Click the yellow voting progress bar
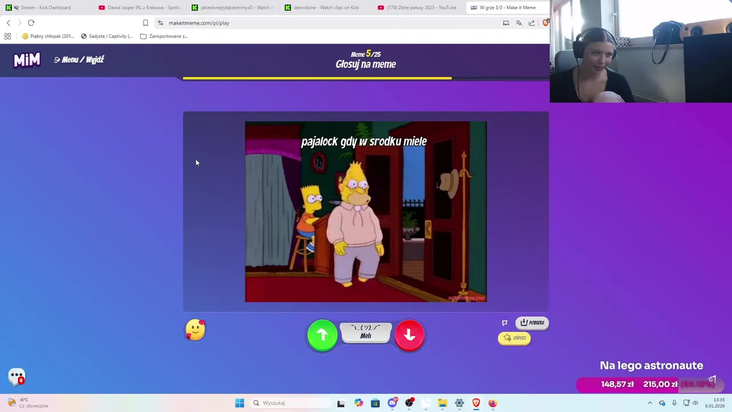This screenshot has width=732, height=412. 317,78
